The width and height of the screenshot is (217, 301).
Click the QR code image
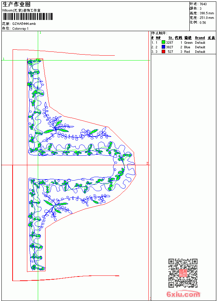[x=183, y=273]
